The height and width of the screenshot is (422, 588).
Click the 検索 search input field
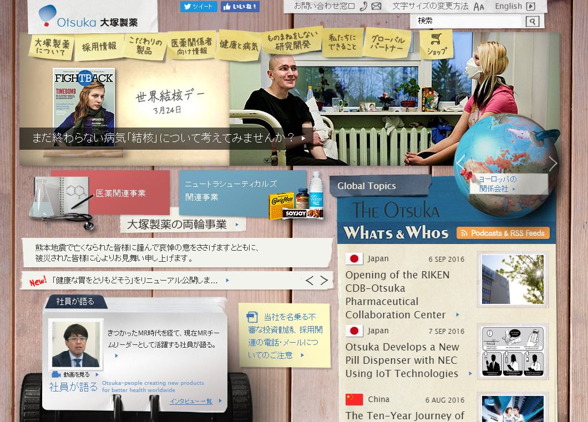coord(469,22)
